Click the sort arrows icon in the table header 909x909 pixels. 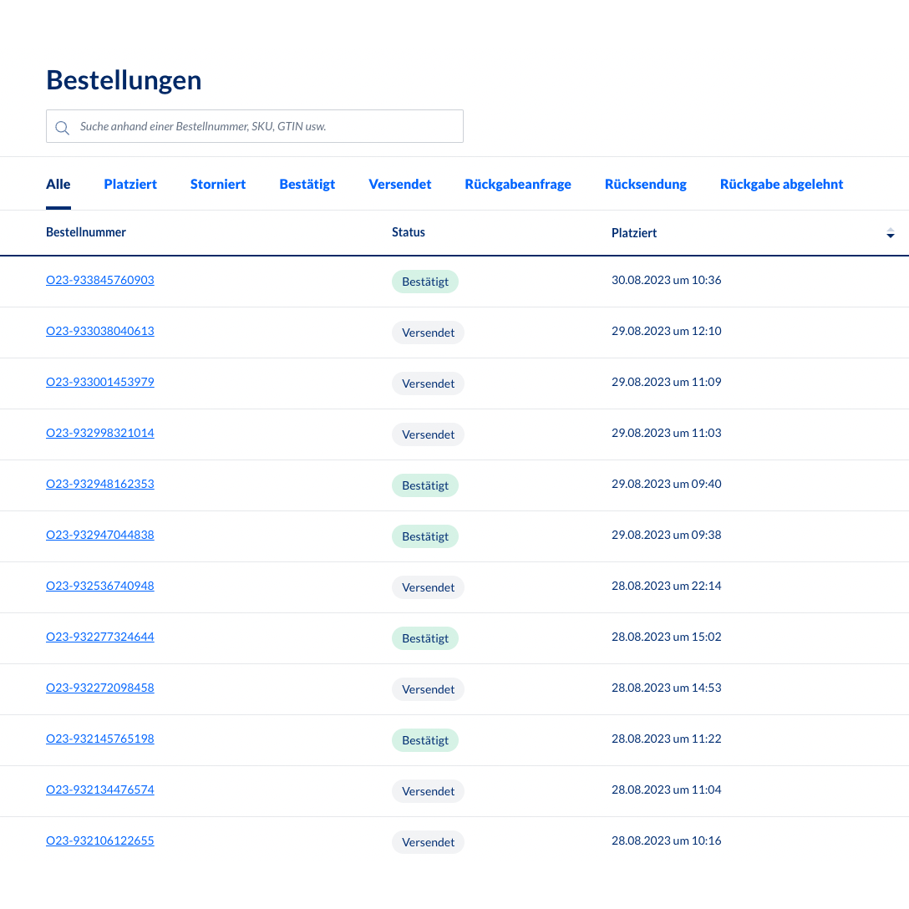click(891, 233)
